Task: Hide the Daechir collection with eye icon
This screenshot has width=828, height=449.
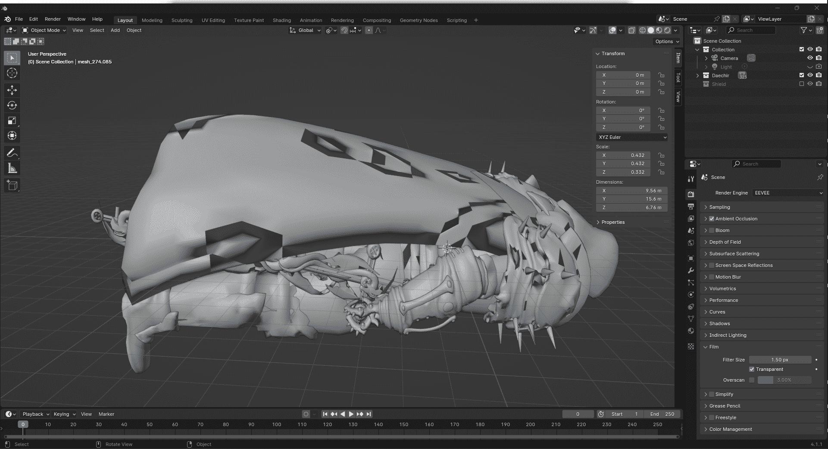Action: click(810, 75)
